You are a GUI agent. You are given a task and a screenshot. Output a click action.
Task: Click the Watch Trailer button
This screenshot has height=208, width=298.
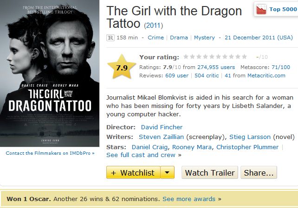tap(209, 173)
